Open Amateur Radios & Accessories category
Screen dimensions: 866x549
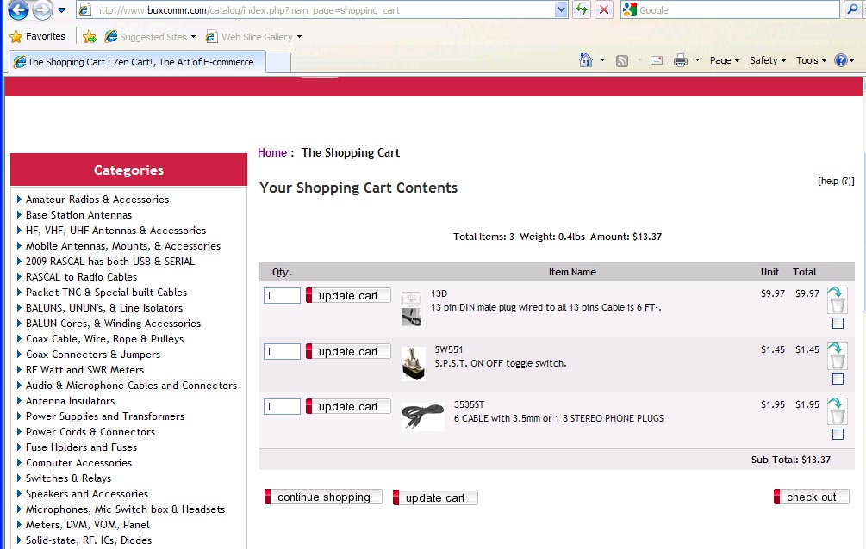[x=97, y=199]
